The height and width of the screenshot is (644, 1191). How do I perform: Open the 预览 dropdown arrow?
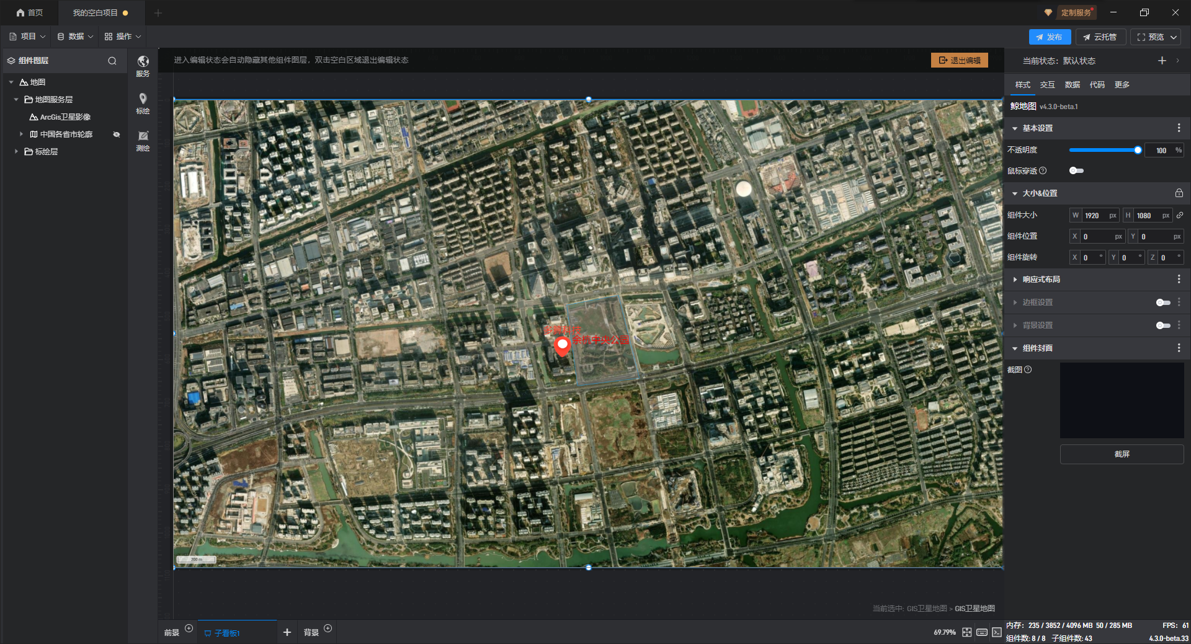1174,37
